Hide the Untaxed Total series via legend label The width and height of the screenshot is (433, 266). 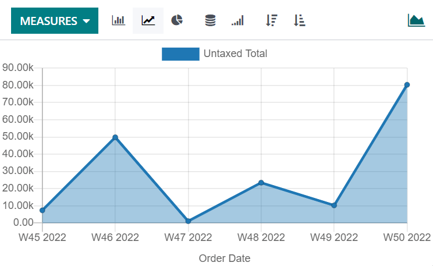pyautogui.click(x=235, y=54)
